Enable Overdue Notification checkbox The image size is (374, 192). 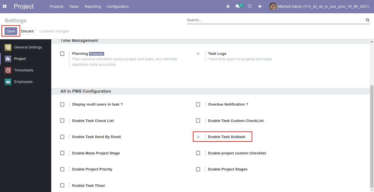pos(198,104)
